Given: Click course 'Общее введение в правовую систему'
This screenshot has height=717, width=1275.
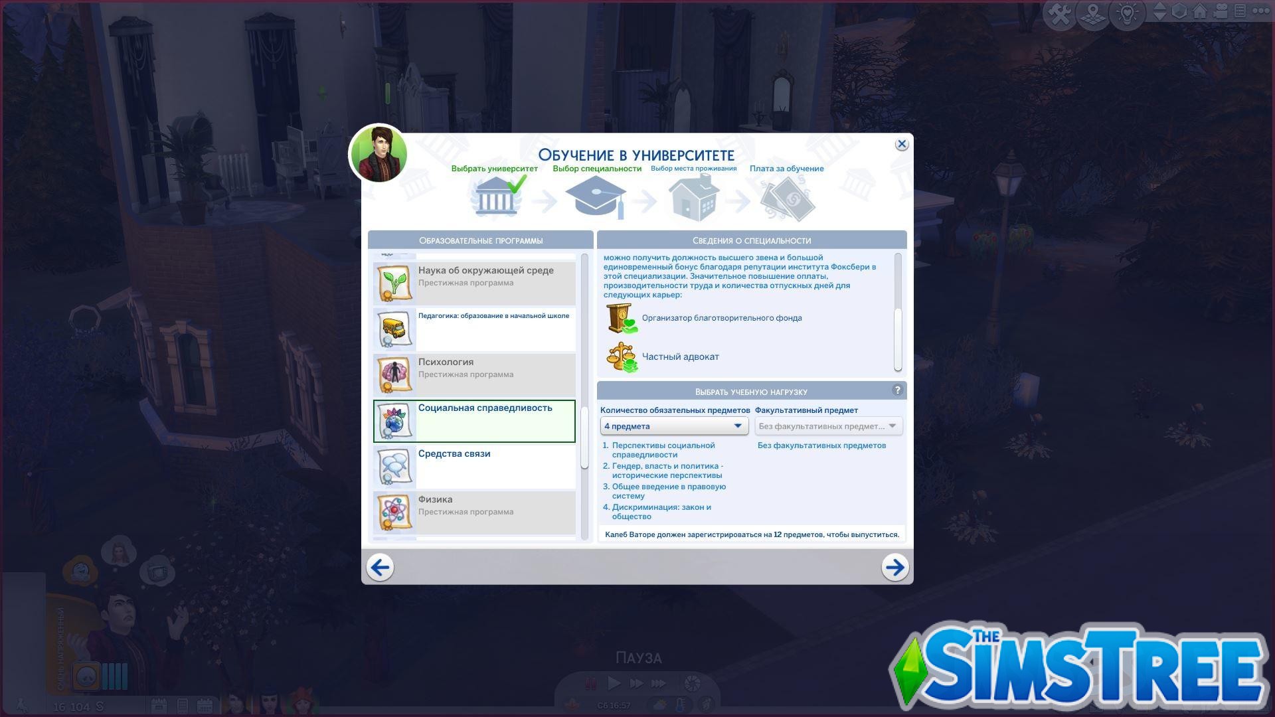Looking at the screenshot, I should (669, 491).
